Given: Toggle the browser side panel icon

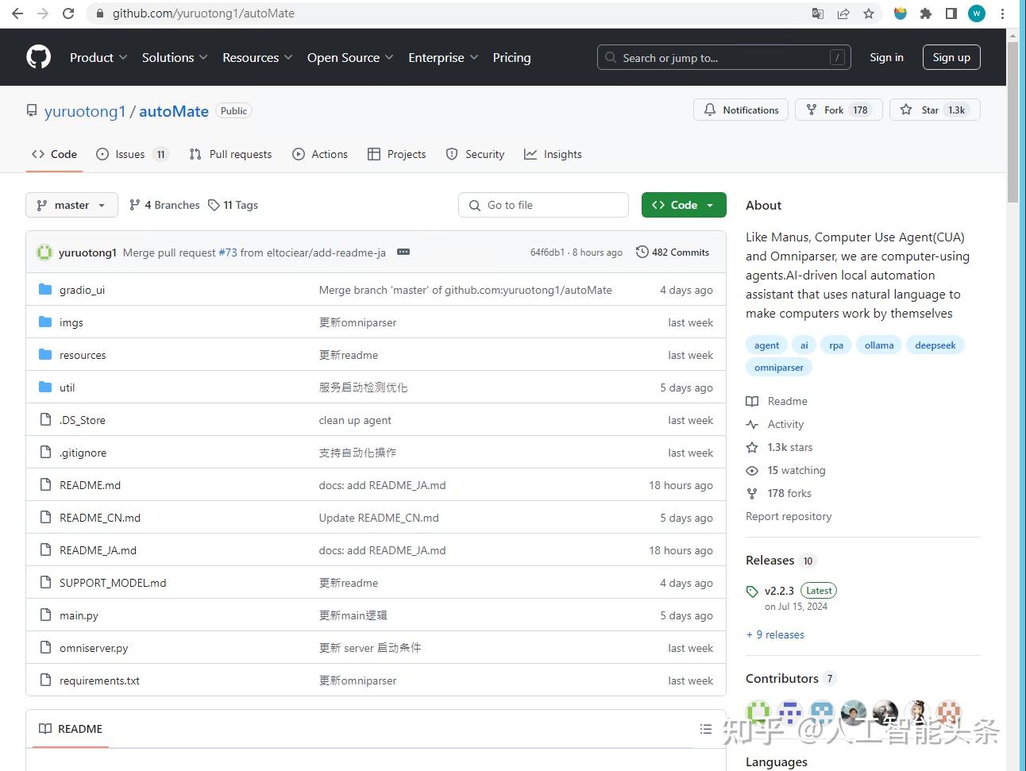Looking at the screenshot, I should [x=951, y=13].
